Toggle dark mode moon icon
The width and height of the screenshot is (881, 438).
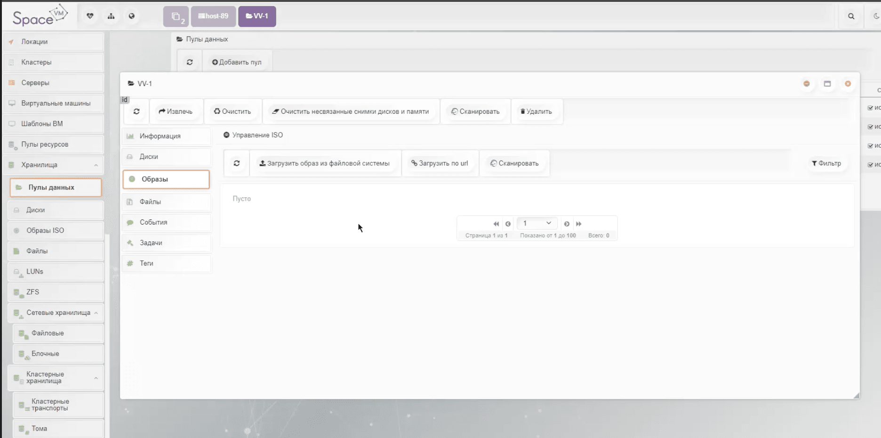[x=876, y=16]
